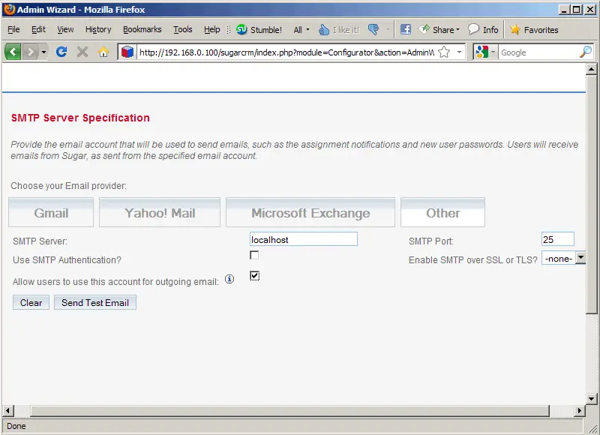The image size is (600, 435).
Task: Click the vertical scrollbar up arrow
Action: pos(591,69)
